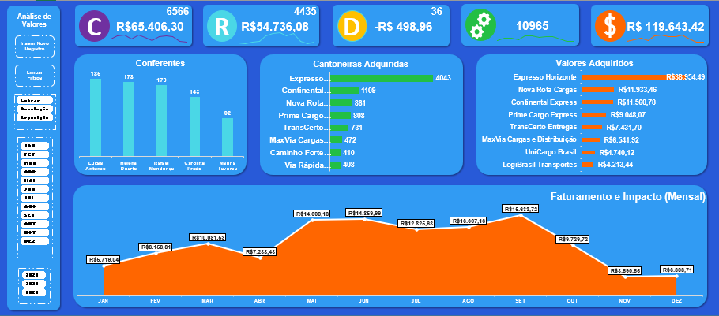
Task: Click the MAI data label R$14.690,16
Action: click(311, 214)
